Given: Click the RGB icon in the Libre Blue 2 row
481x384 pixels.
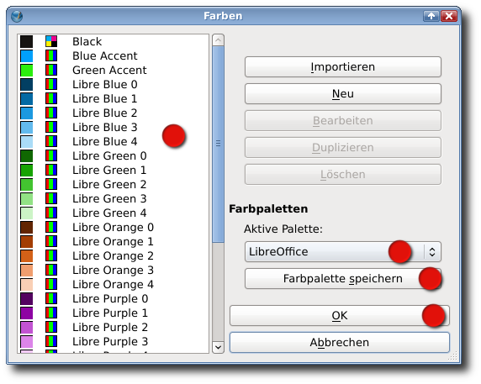Looking at the screenshot, I should point(51,113).
